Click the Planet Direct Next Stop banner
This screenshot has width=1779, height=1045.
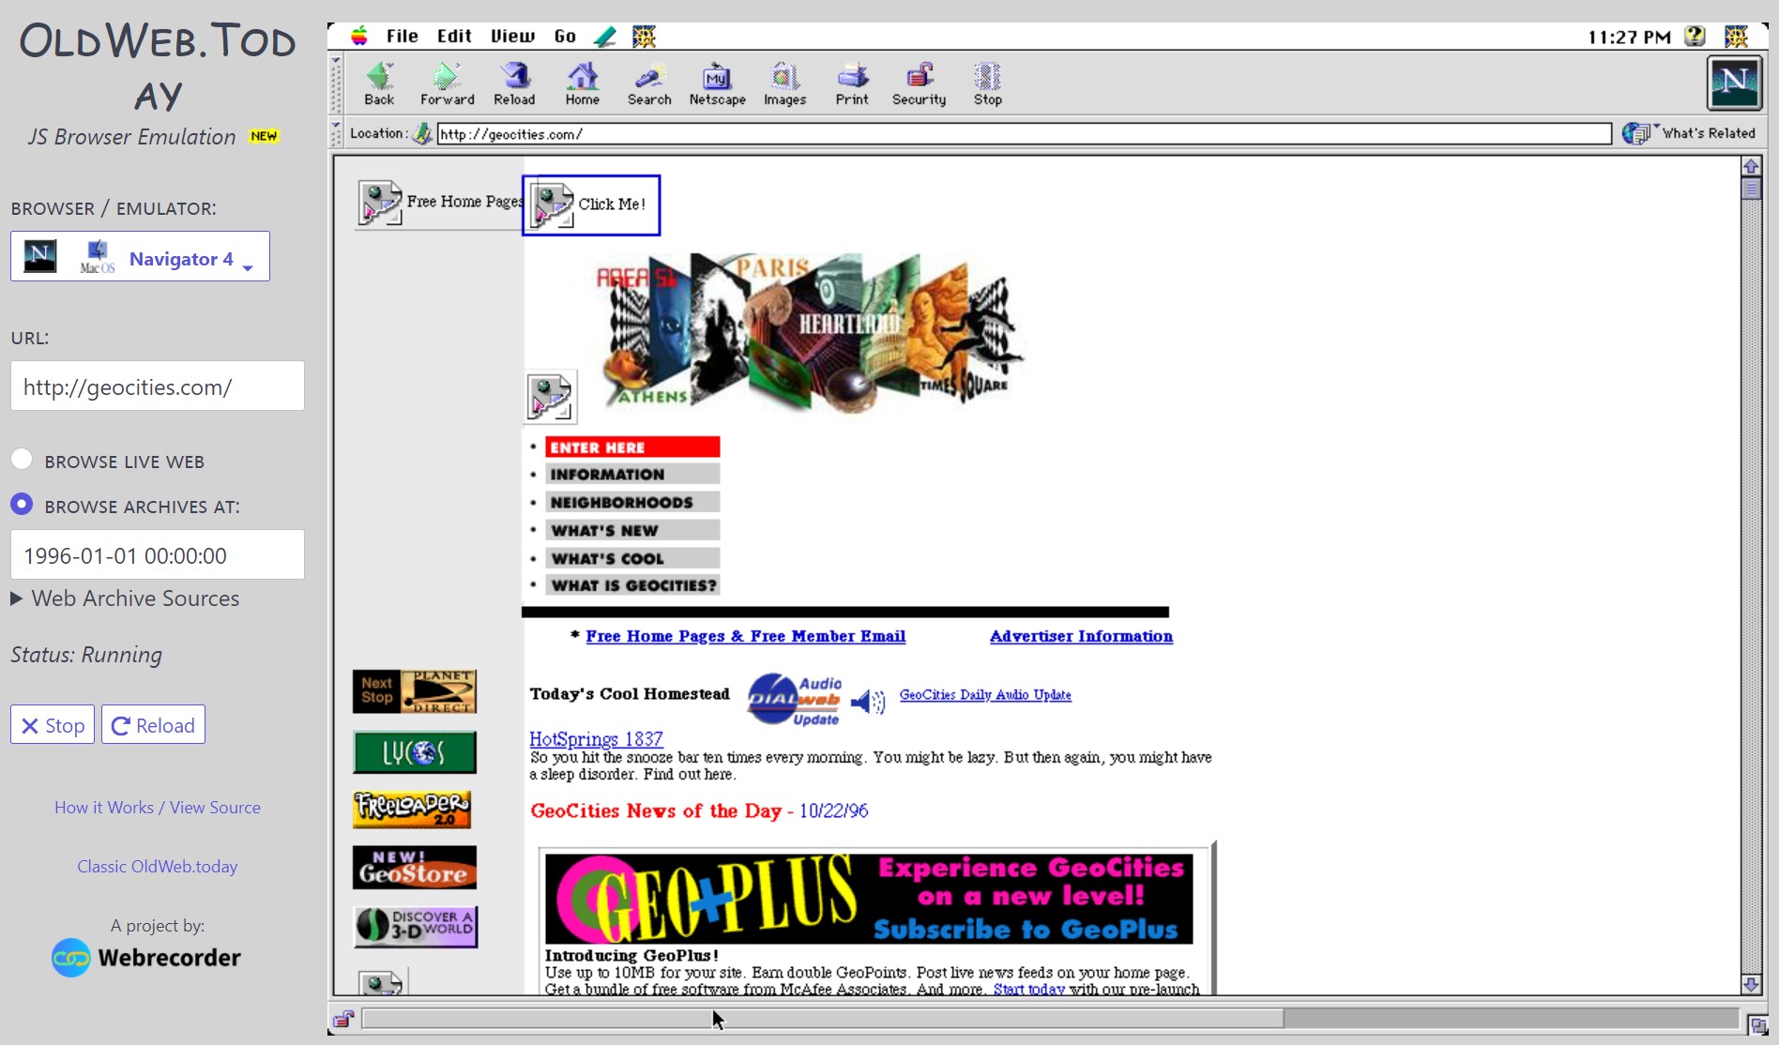click(x=415, y=691)
